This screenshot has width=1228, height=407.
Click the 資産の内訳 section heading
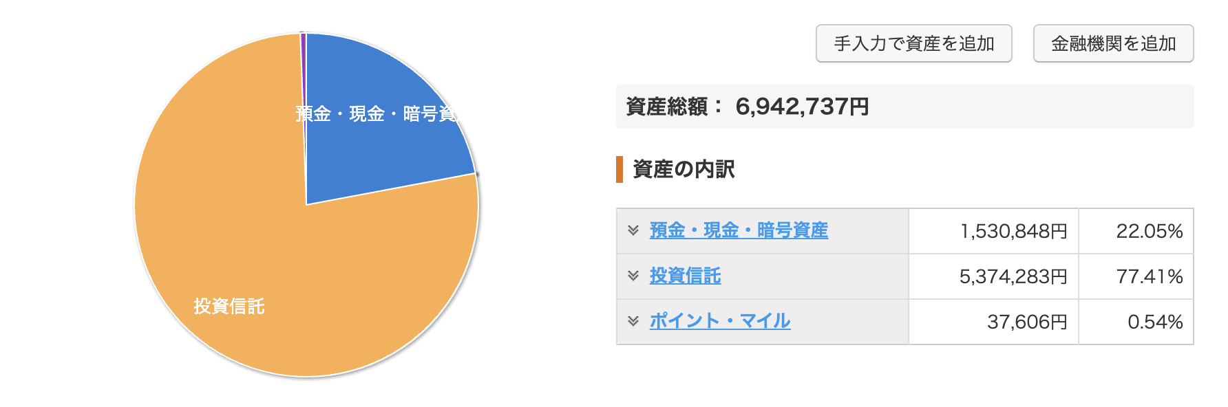pos(684,169)
